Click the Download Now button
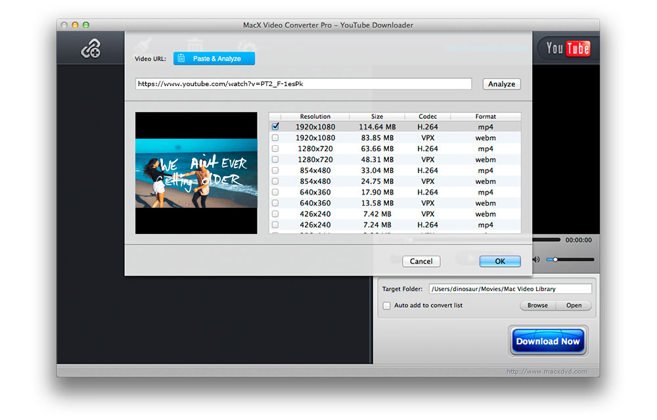 [x=548, y=341]
